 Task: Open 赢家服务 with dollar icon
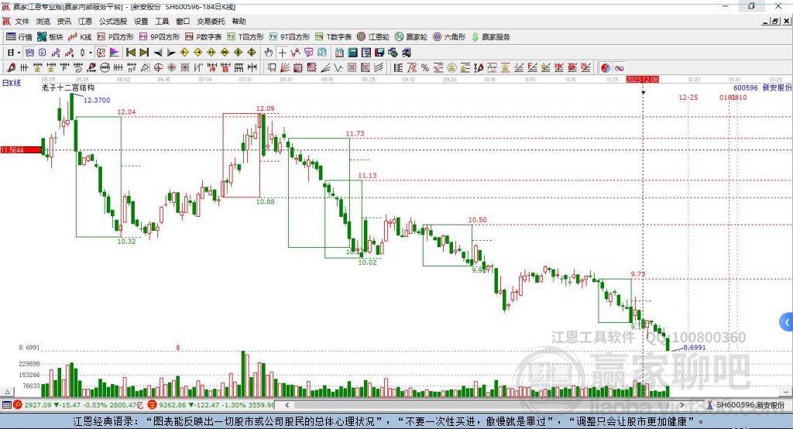[x=490, y=37]
